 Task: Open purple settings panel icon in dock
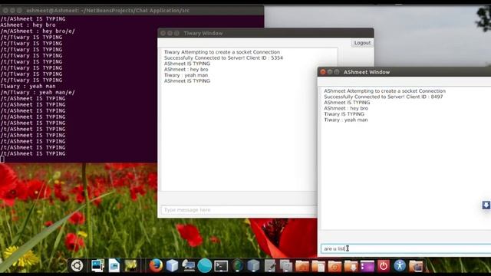point(367,266)
